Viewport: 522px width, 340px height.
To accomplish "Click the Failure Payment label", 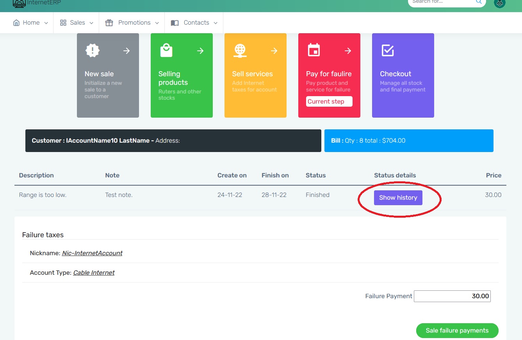I will [x=388, y=296].
